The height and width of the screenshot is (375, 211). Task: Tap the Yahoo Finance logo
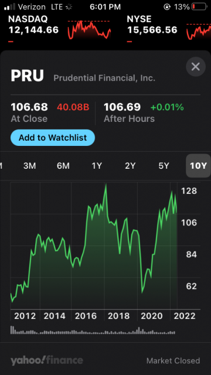(x=47, y=360)
